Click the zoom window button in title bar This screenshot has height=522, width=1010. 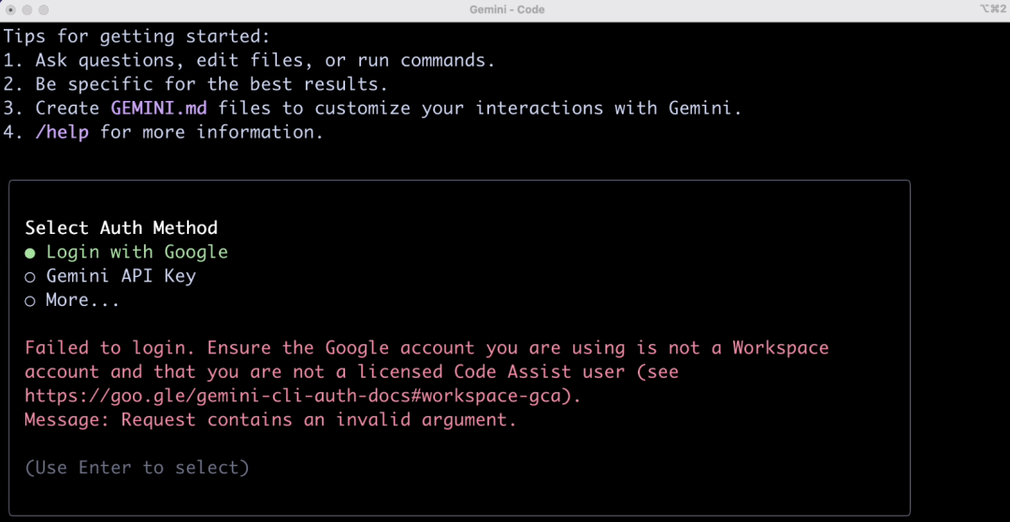[43, 9]
